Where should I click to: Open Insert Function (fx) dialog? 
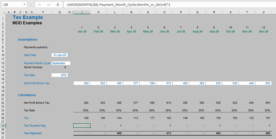58,5
